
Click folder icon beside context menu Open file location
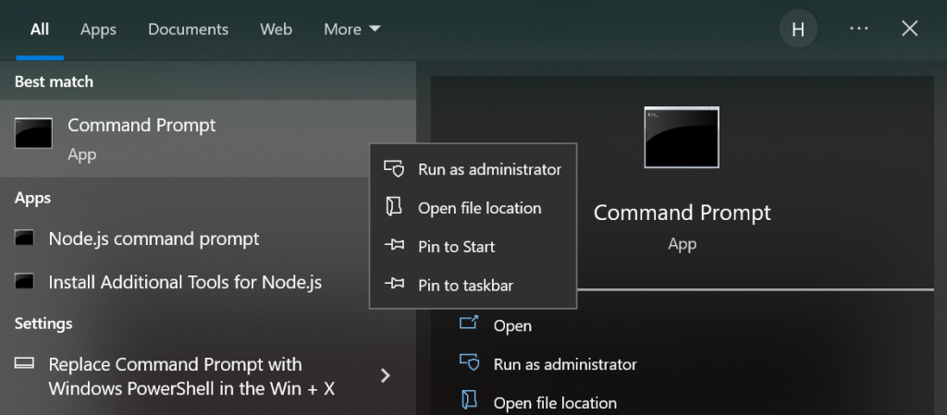394,207
